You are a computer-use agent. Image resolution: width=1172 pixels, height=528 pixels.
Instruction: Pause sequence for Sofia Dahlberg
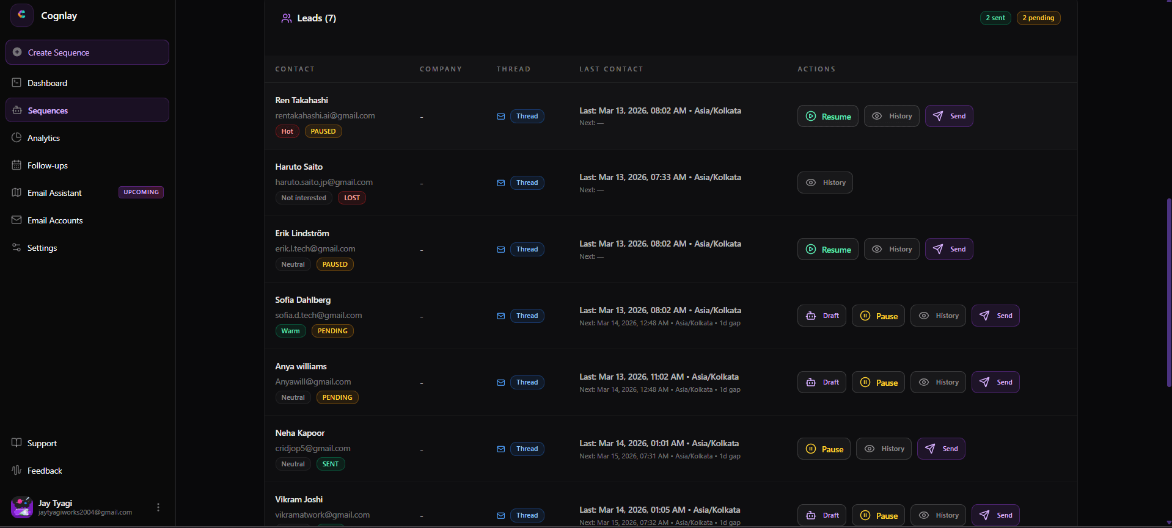pyautogui.click(x=878, y=316)
